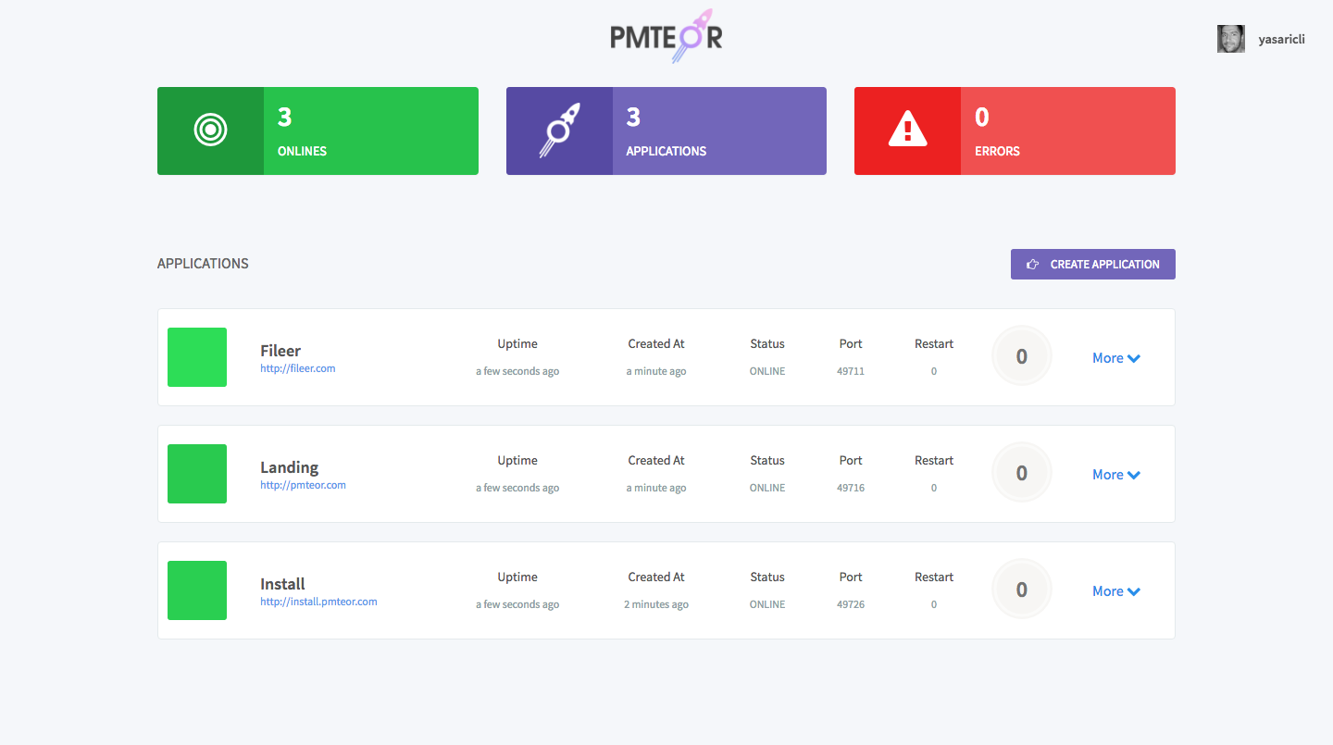Click the Create Application button
The height and width of the screenshot is (745, 1333).
tap(1093, 264)
